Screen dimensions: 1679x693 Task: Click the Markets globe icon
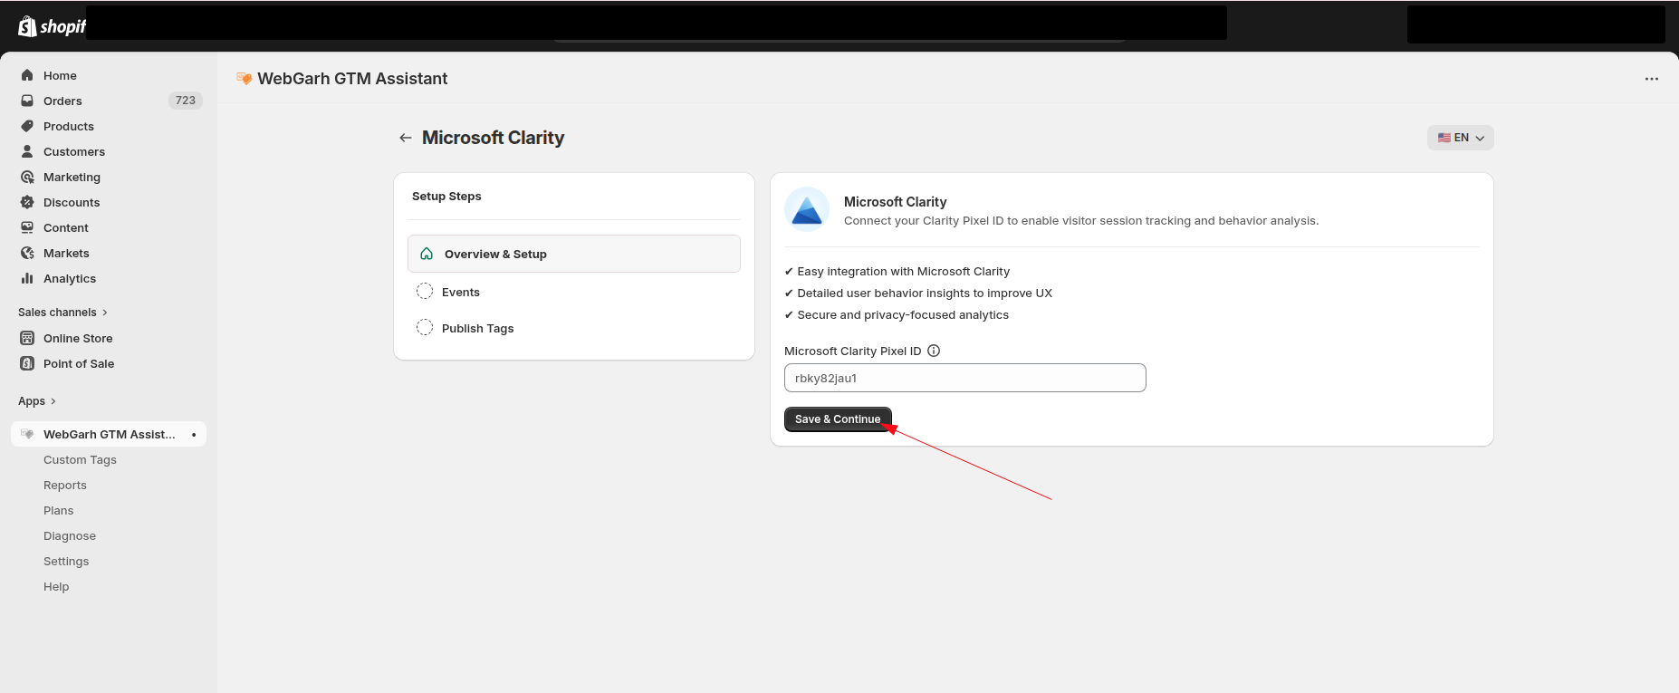coord(27,253)
